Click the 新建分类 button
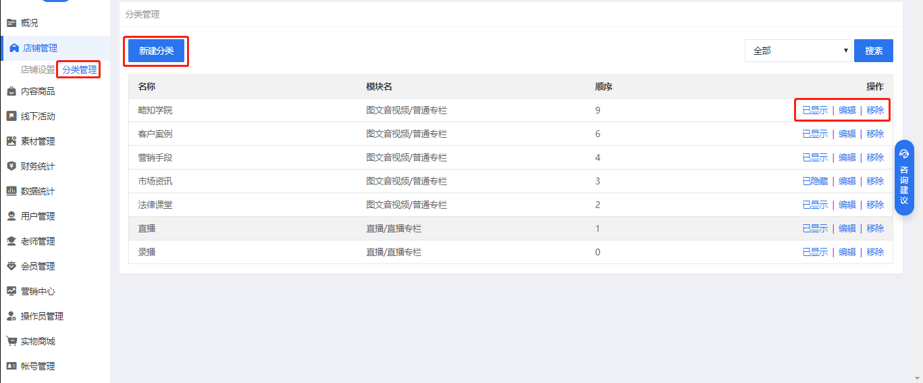This screenshot has width=923, height=383. click(x=156, y=51)
